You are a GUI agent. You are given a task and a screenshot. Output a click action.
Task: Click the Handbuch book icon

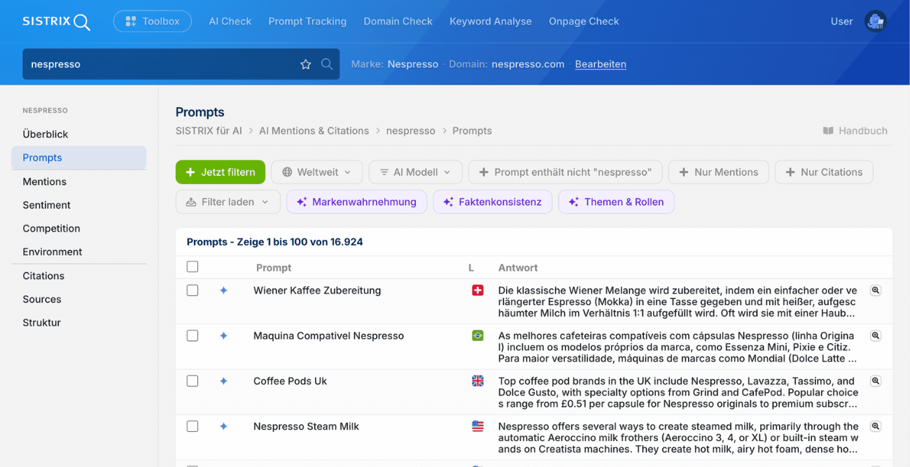[828, 131]
